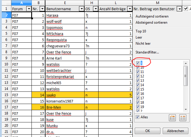Open the Nr. column filter dropdown
Screen dimensions: 191x137
tap(42, 9)
